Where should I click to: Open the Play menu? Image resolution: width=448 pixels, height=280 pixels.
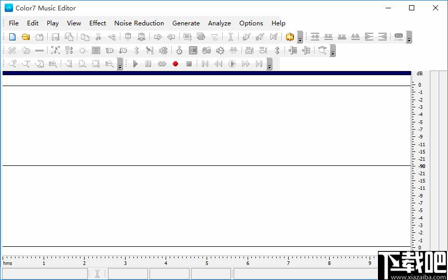coord(52,23)
